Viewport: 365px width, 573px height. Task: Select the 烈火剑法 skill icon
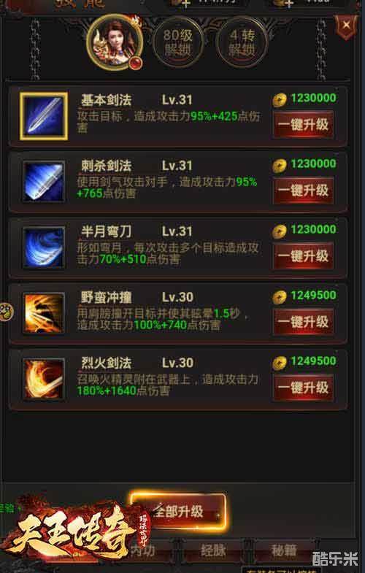(44, 379)
